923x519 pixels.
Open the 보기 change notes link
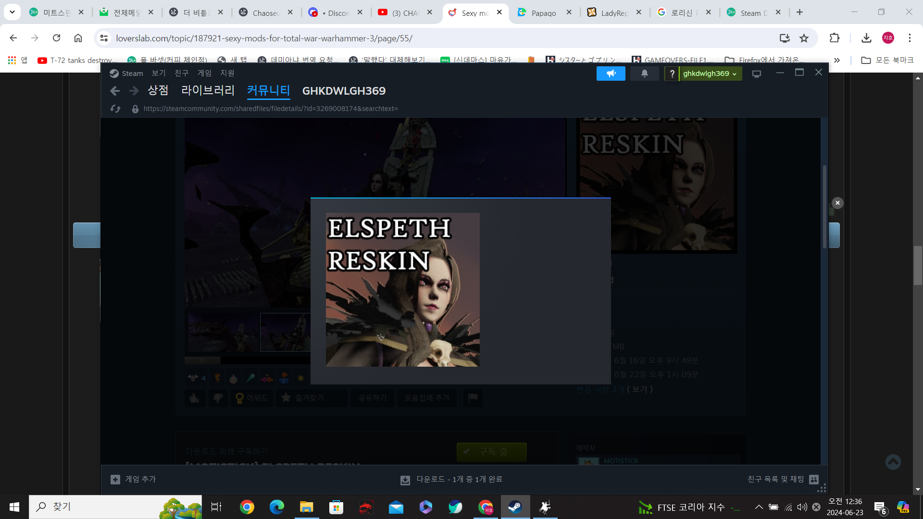click(x=639, y=389)
